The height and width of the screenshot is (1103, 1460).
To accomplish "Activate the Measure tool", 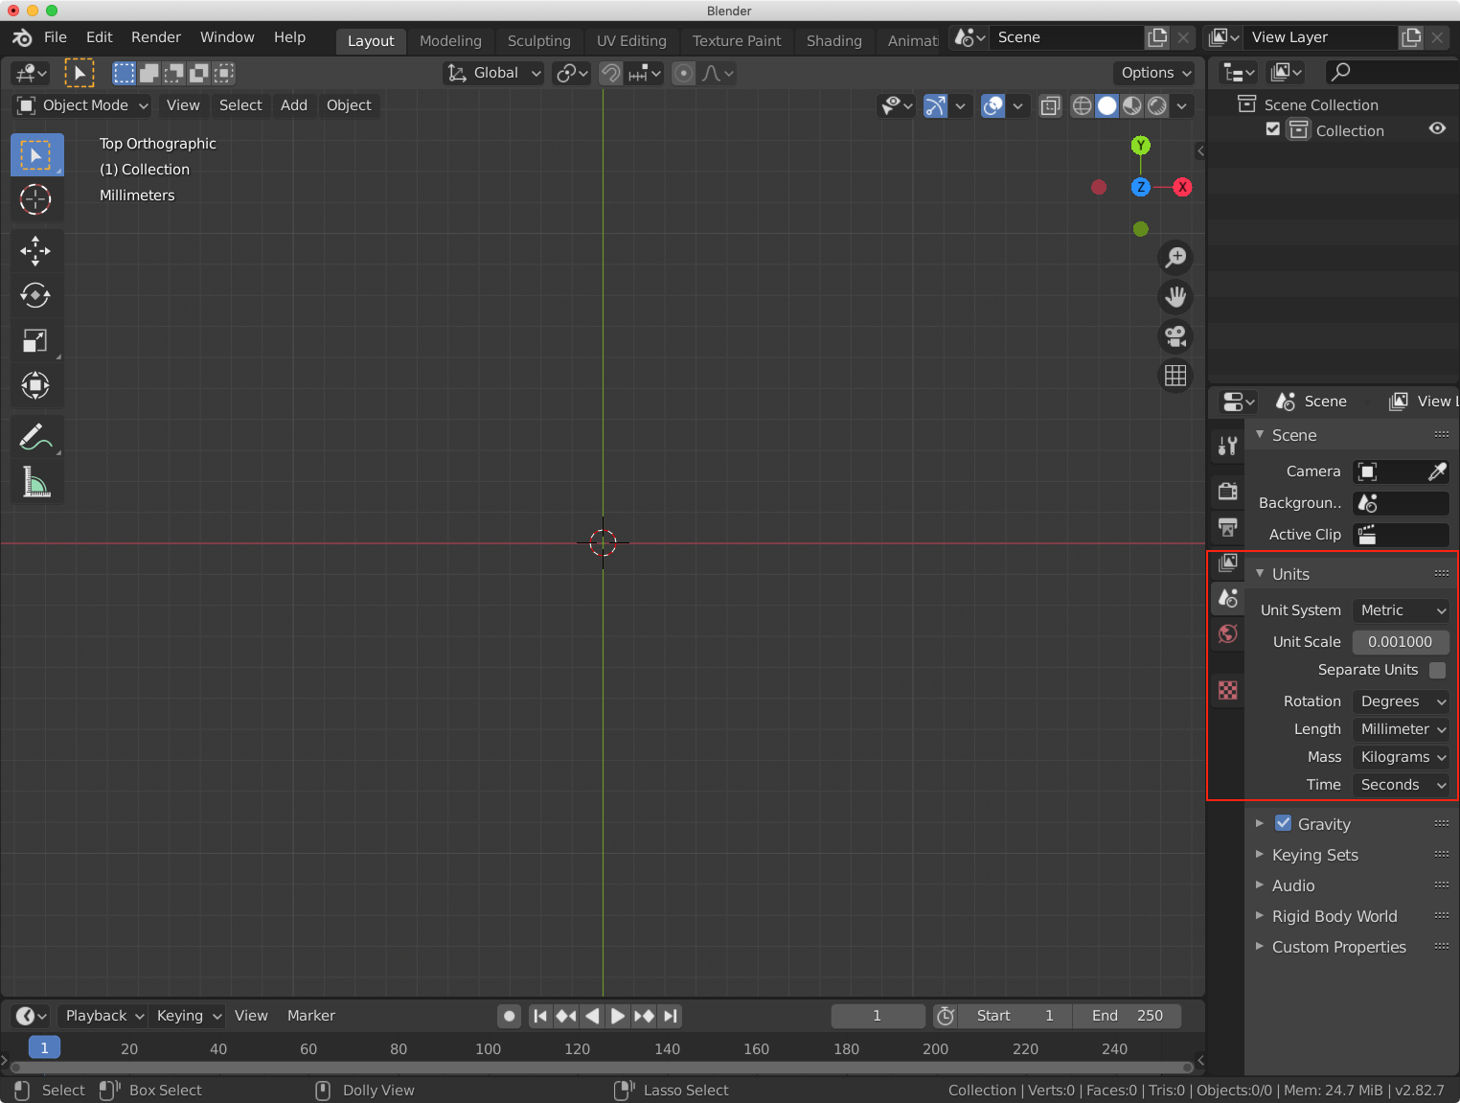I will [35, 482].
